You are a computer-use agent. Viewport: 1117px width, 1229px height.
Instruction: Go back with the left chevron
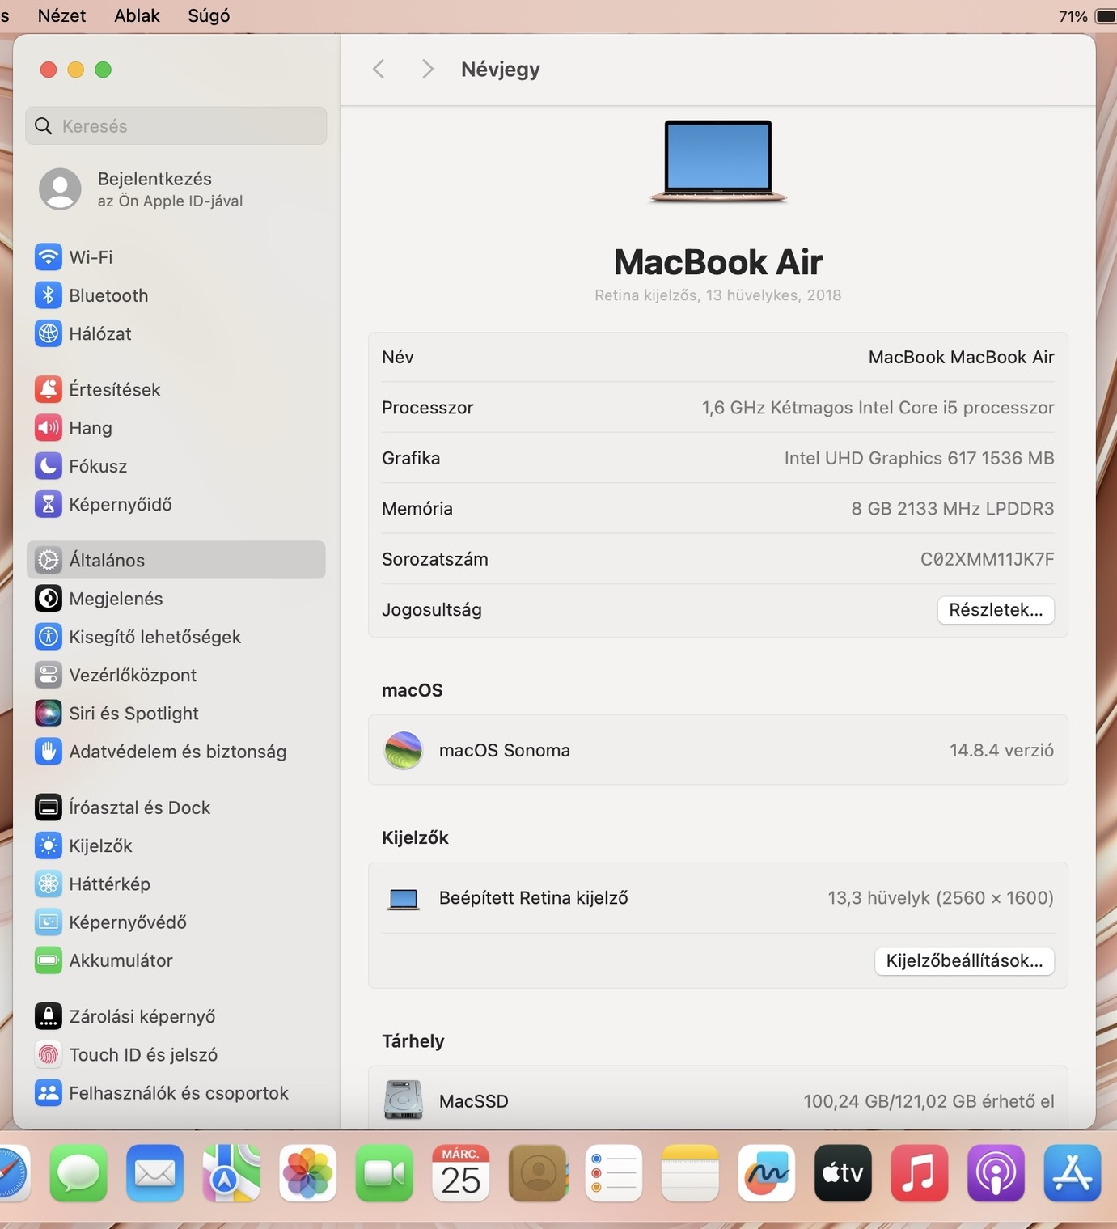pos(379,70)
